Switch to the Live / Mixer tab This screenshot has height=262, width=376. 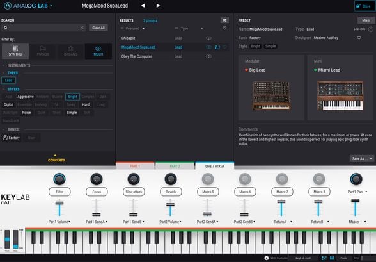215,166
